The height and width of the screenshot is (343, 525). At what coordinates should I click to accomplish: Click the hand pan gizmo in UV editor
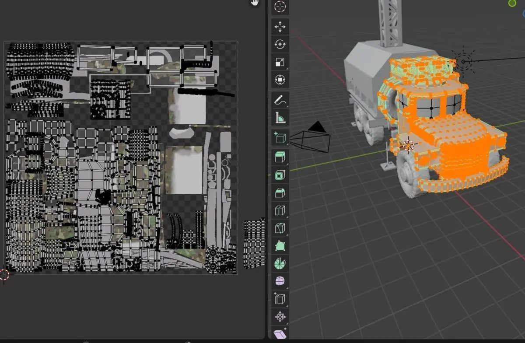point(255,3)
